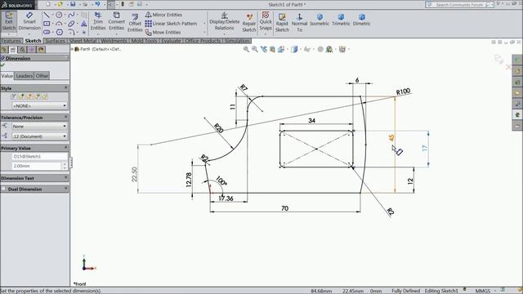Select the Sketch Fillet tool
Screen dimensions: 523x294
(x=71, y=33)
